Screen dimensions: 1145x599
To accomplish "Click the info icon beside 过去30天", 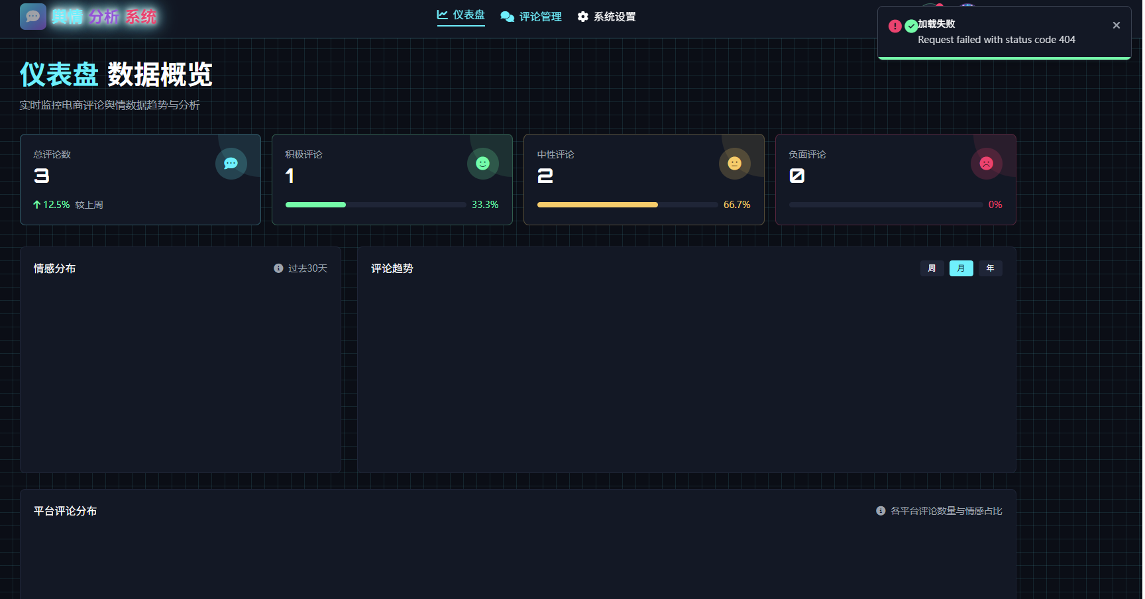I will (278, 268).
